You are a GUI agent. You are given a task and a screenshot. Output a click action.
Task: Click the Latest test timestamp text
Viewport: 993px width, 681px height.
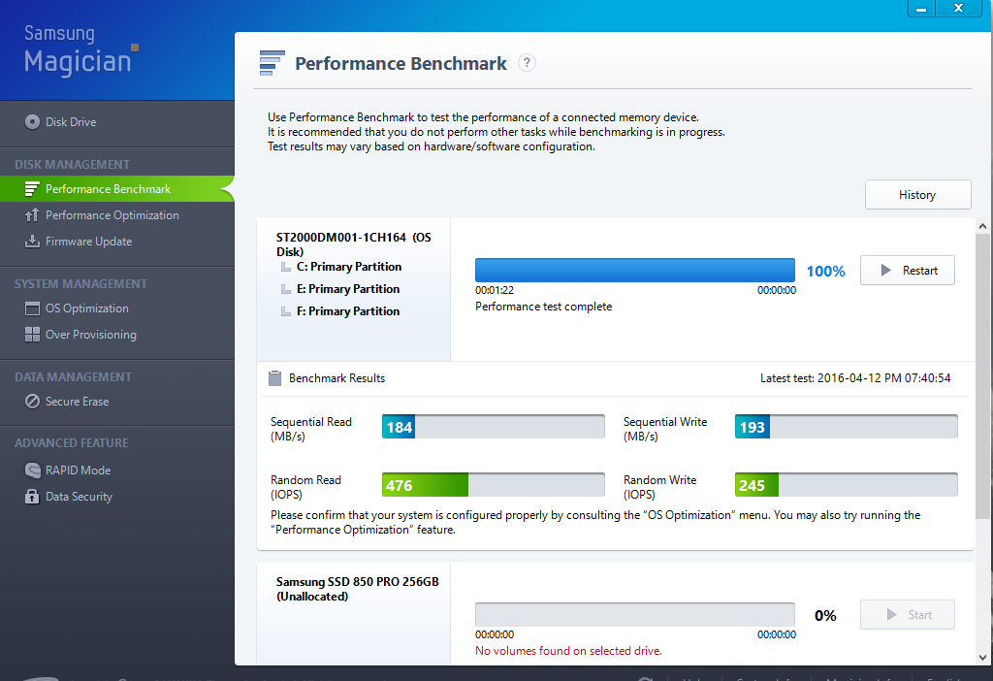pyautogui.click(x=855, y=378)
